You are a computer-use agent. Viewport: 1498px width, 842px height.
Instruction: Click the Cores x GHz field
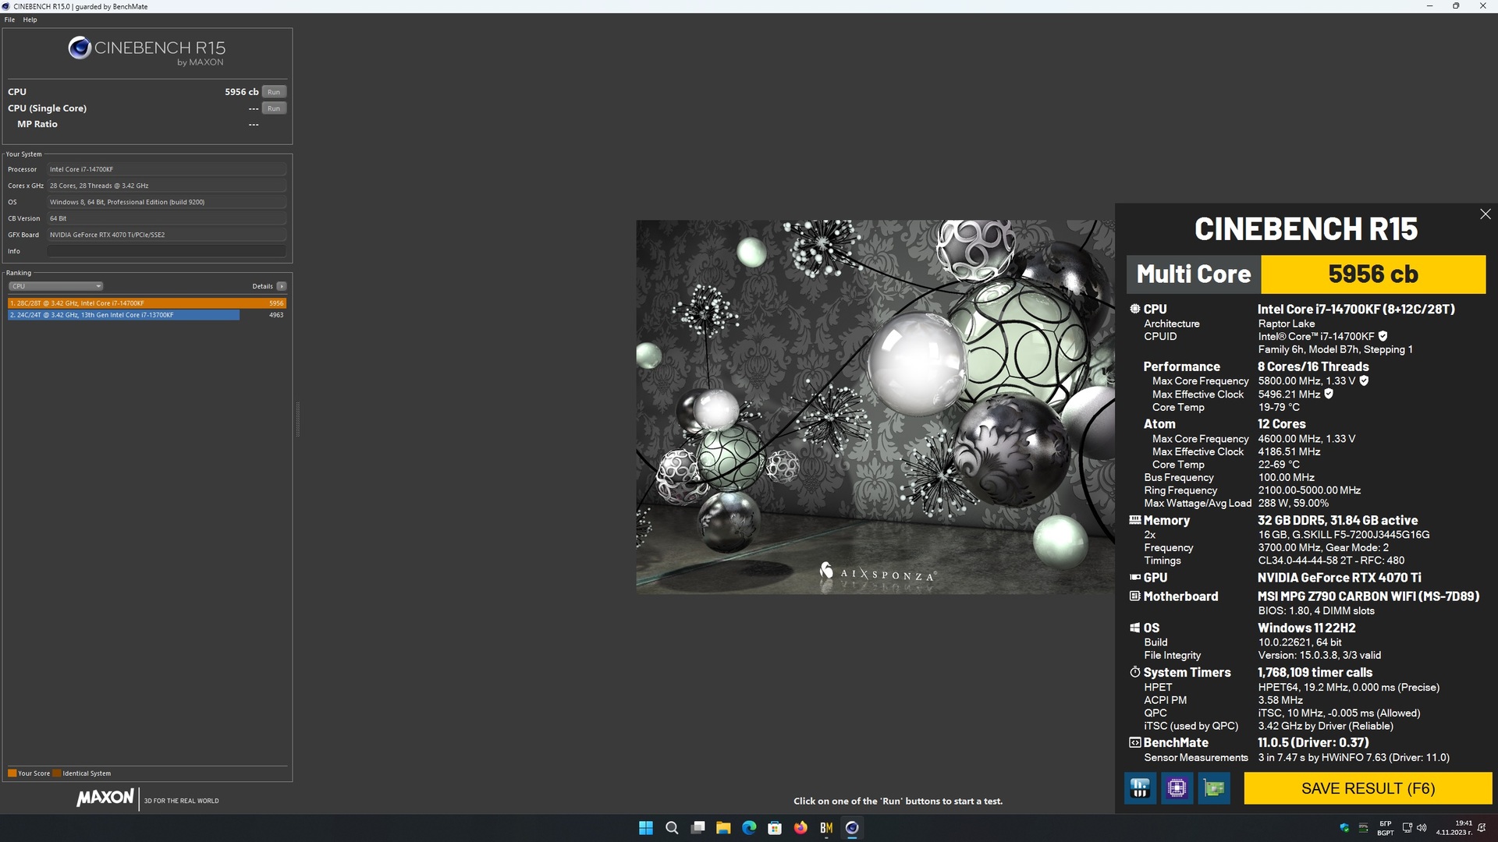click(166, 186)
